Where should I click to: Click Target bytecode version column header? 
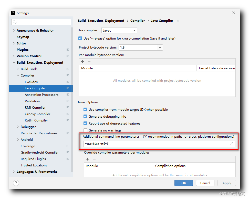point(216,68)
